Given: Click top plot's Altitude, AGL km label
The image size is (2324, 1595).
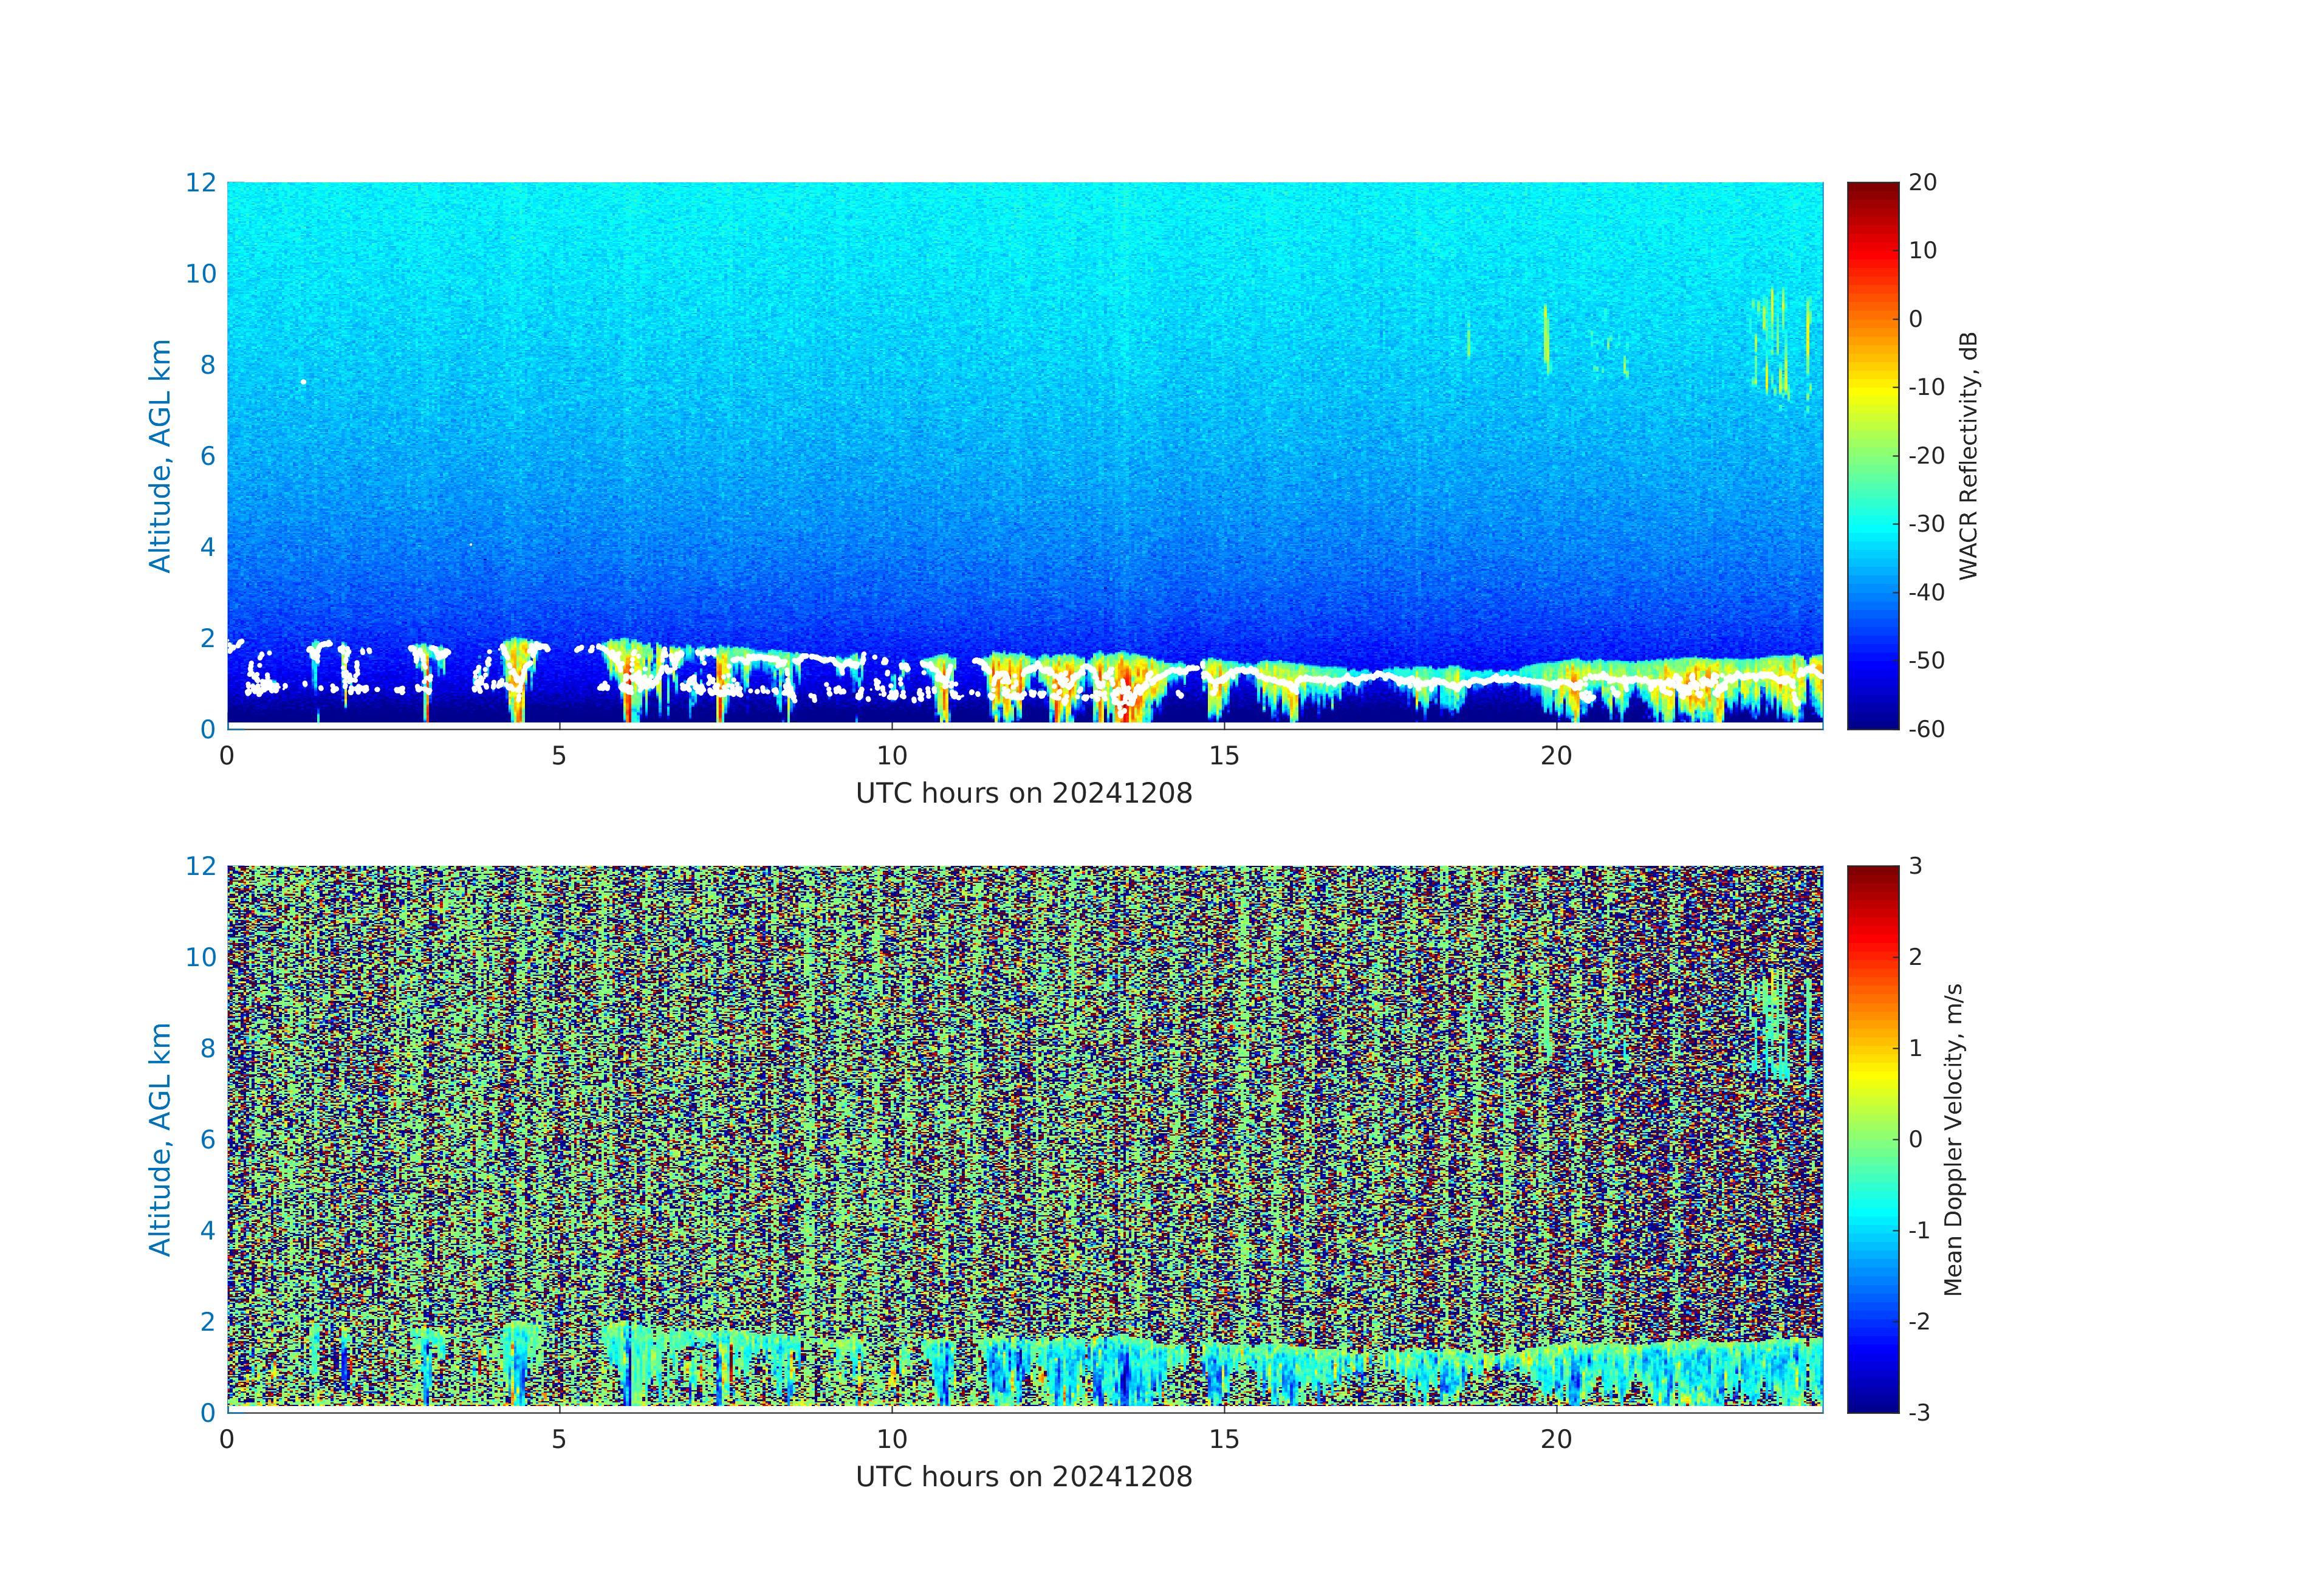Looking at the screenshot, I should [160, 456].
